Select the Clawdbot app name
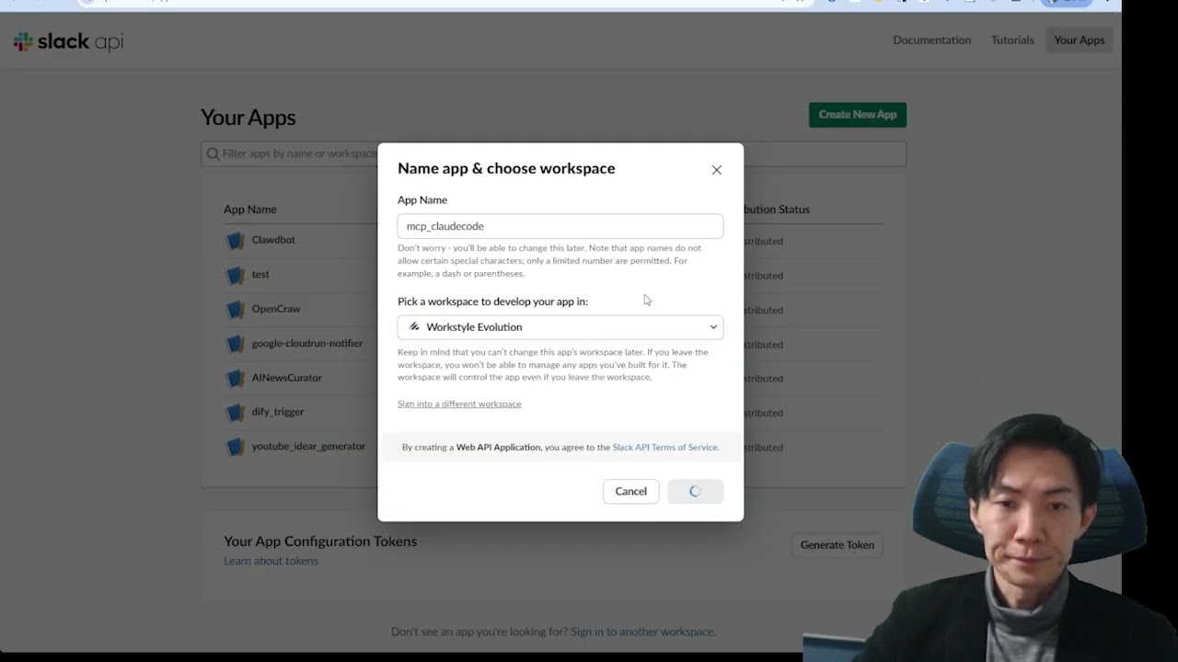Image resolution: width=1178 pixels, height=662 pixels. tap(273, 240)
